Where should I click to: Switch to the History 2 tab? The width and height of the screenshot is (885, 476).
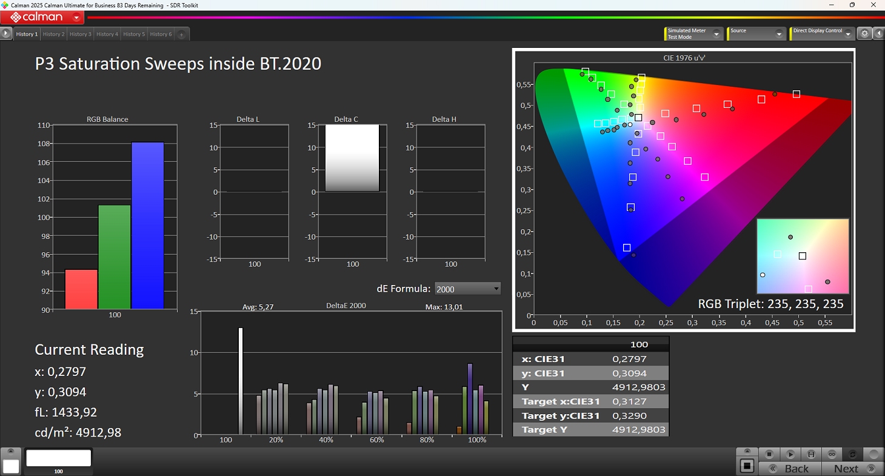[x=53, y=35]
